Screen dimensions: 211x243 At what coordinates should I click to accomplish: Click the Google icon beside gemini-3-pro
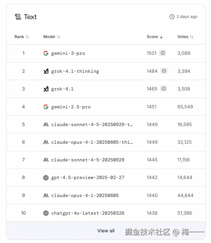click(46, 53)
